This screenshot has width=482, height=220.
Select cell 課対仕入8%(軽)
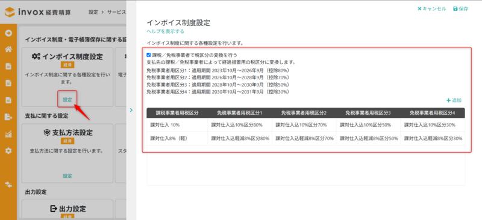tap(177, 138)
